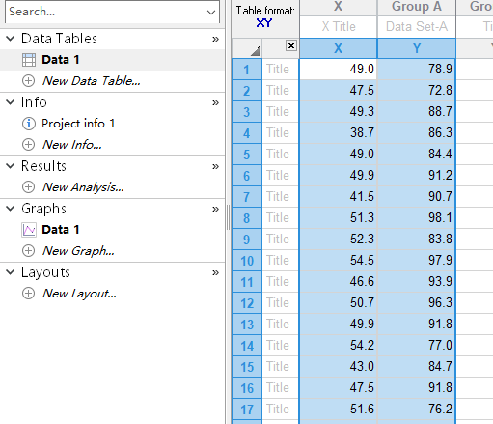Select the Group A Y column header

tap(417, 48)
